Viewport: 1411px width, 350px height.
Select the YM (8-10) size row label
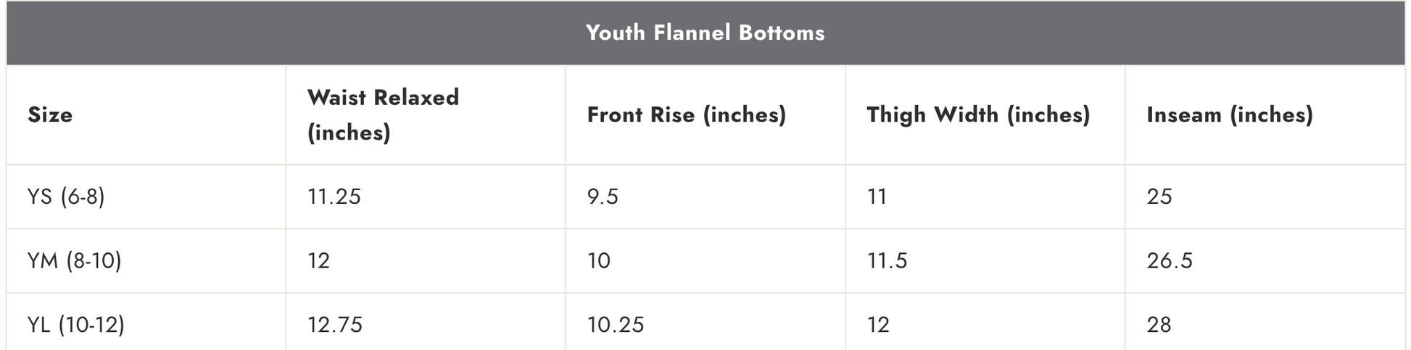[x=74, y=260]
